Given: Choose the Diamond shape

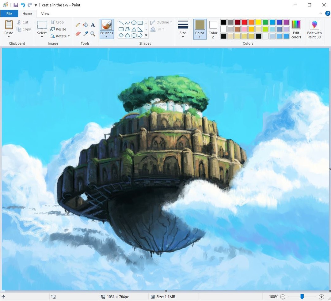Looking at the screenshot, I should (x=121, y=36).
